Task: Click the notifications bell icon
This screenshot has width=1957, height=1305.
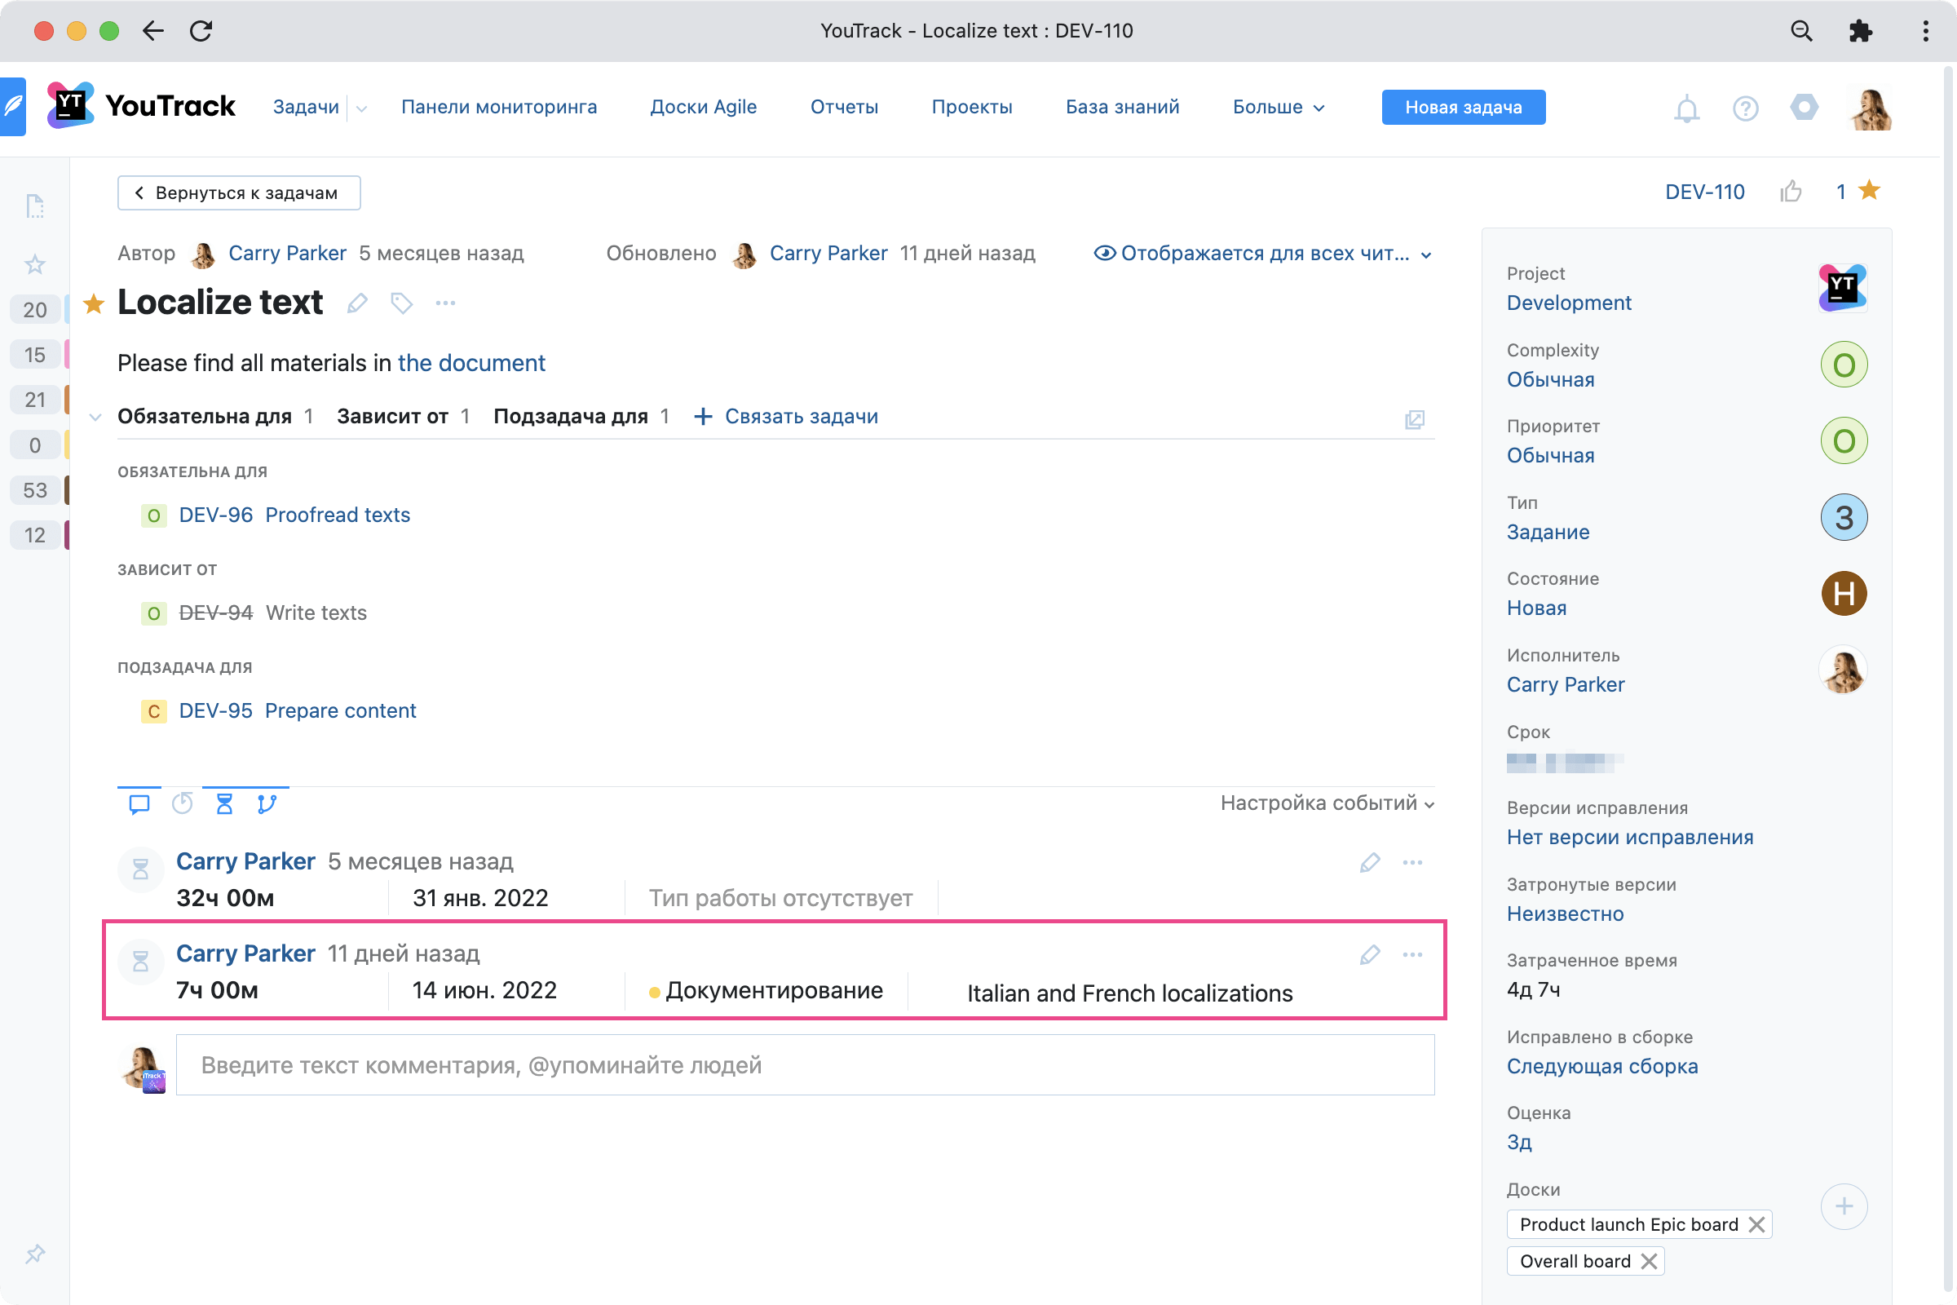Action: [x=1685, y=108]
